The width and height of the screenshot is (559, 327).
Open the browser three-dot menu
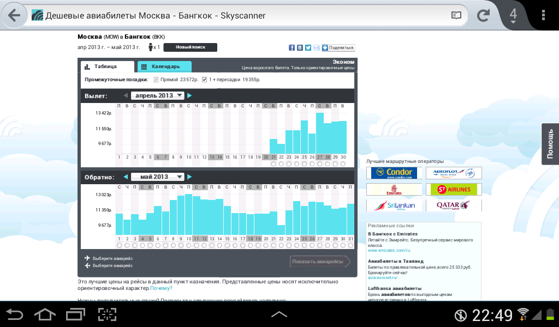click(x=543, y=15)
